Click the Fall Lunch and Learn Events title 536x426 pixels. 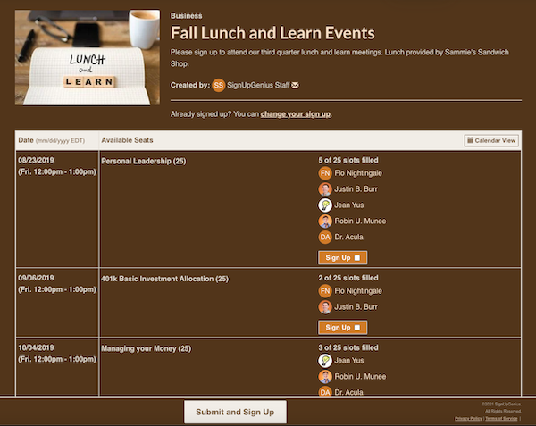point(272,33)
